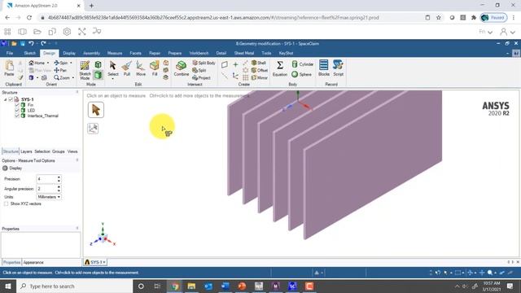Choose the Move tool
The image size is (521, 293).
coord(141,68)
